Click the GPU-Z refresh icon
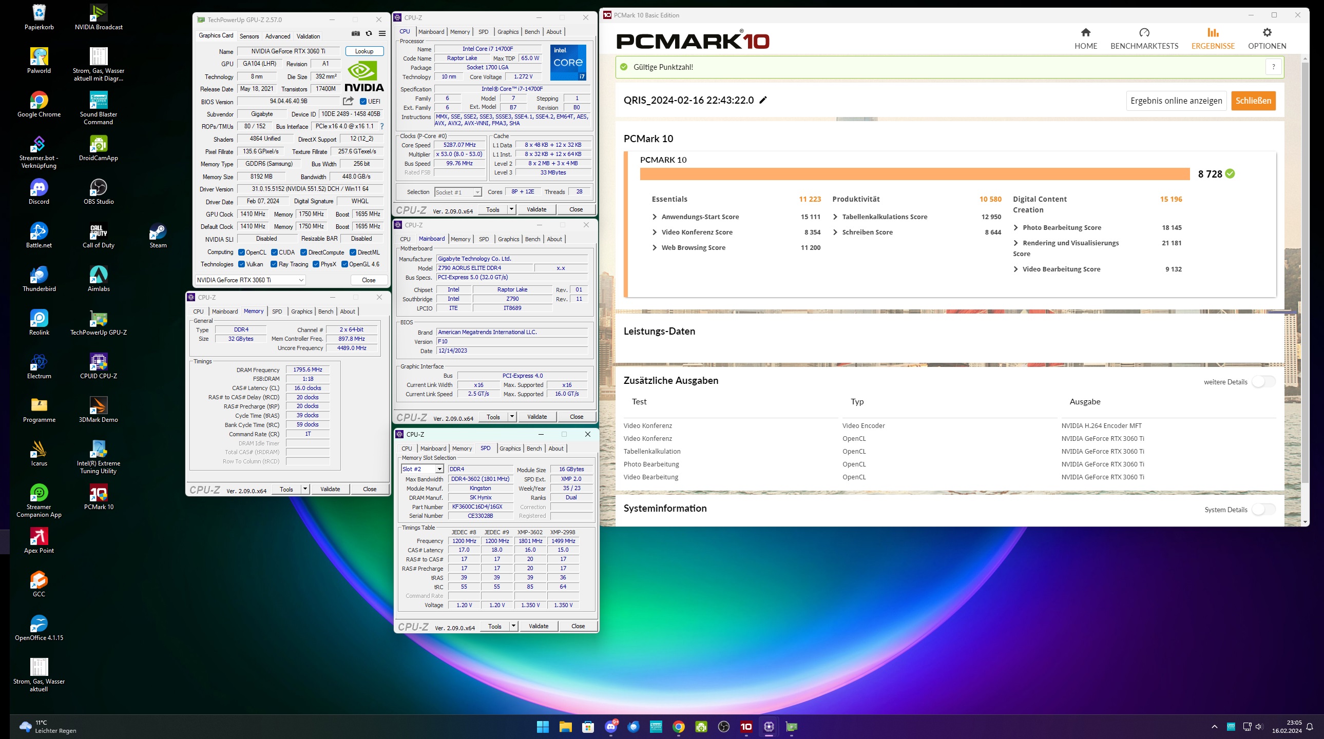Viewport: 1324px width, 739px height. (x=369, y=34)
